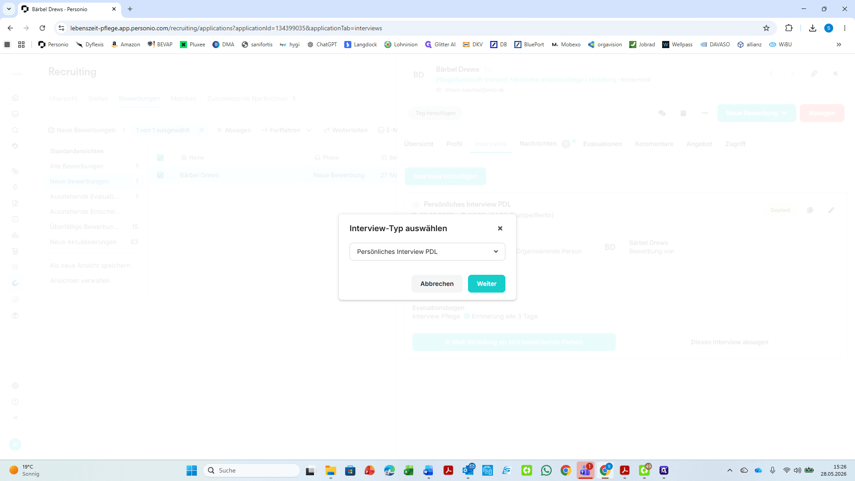This screenshot has height=481, width=855.
Task: Switch to the Evaluationen tab
Action: (x=603, y=144)
